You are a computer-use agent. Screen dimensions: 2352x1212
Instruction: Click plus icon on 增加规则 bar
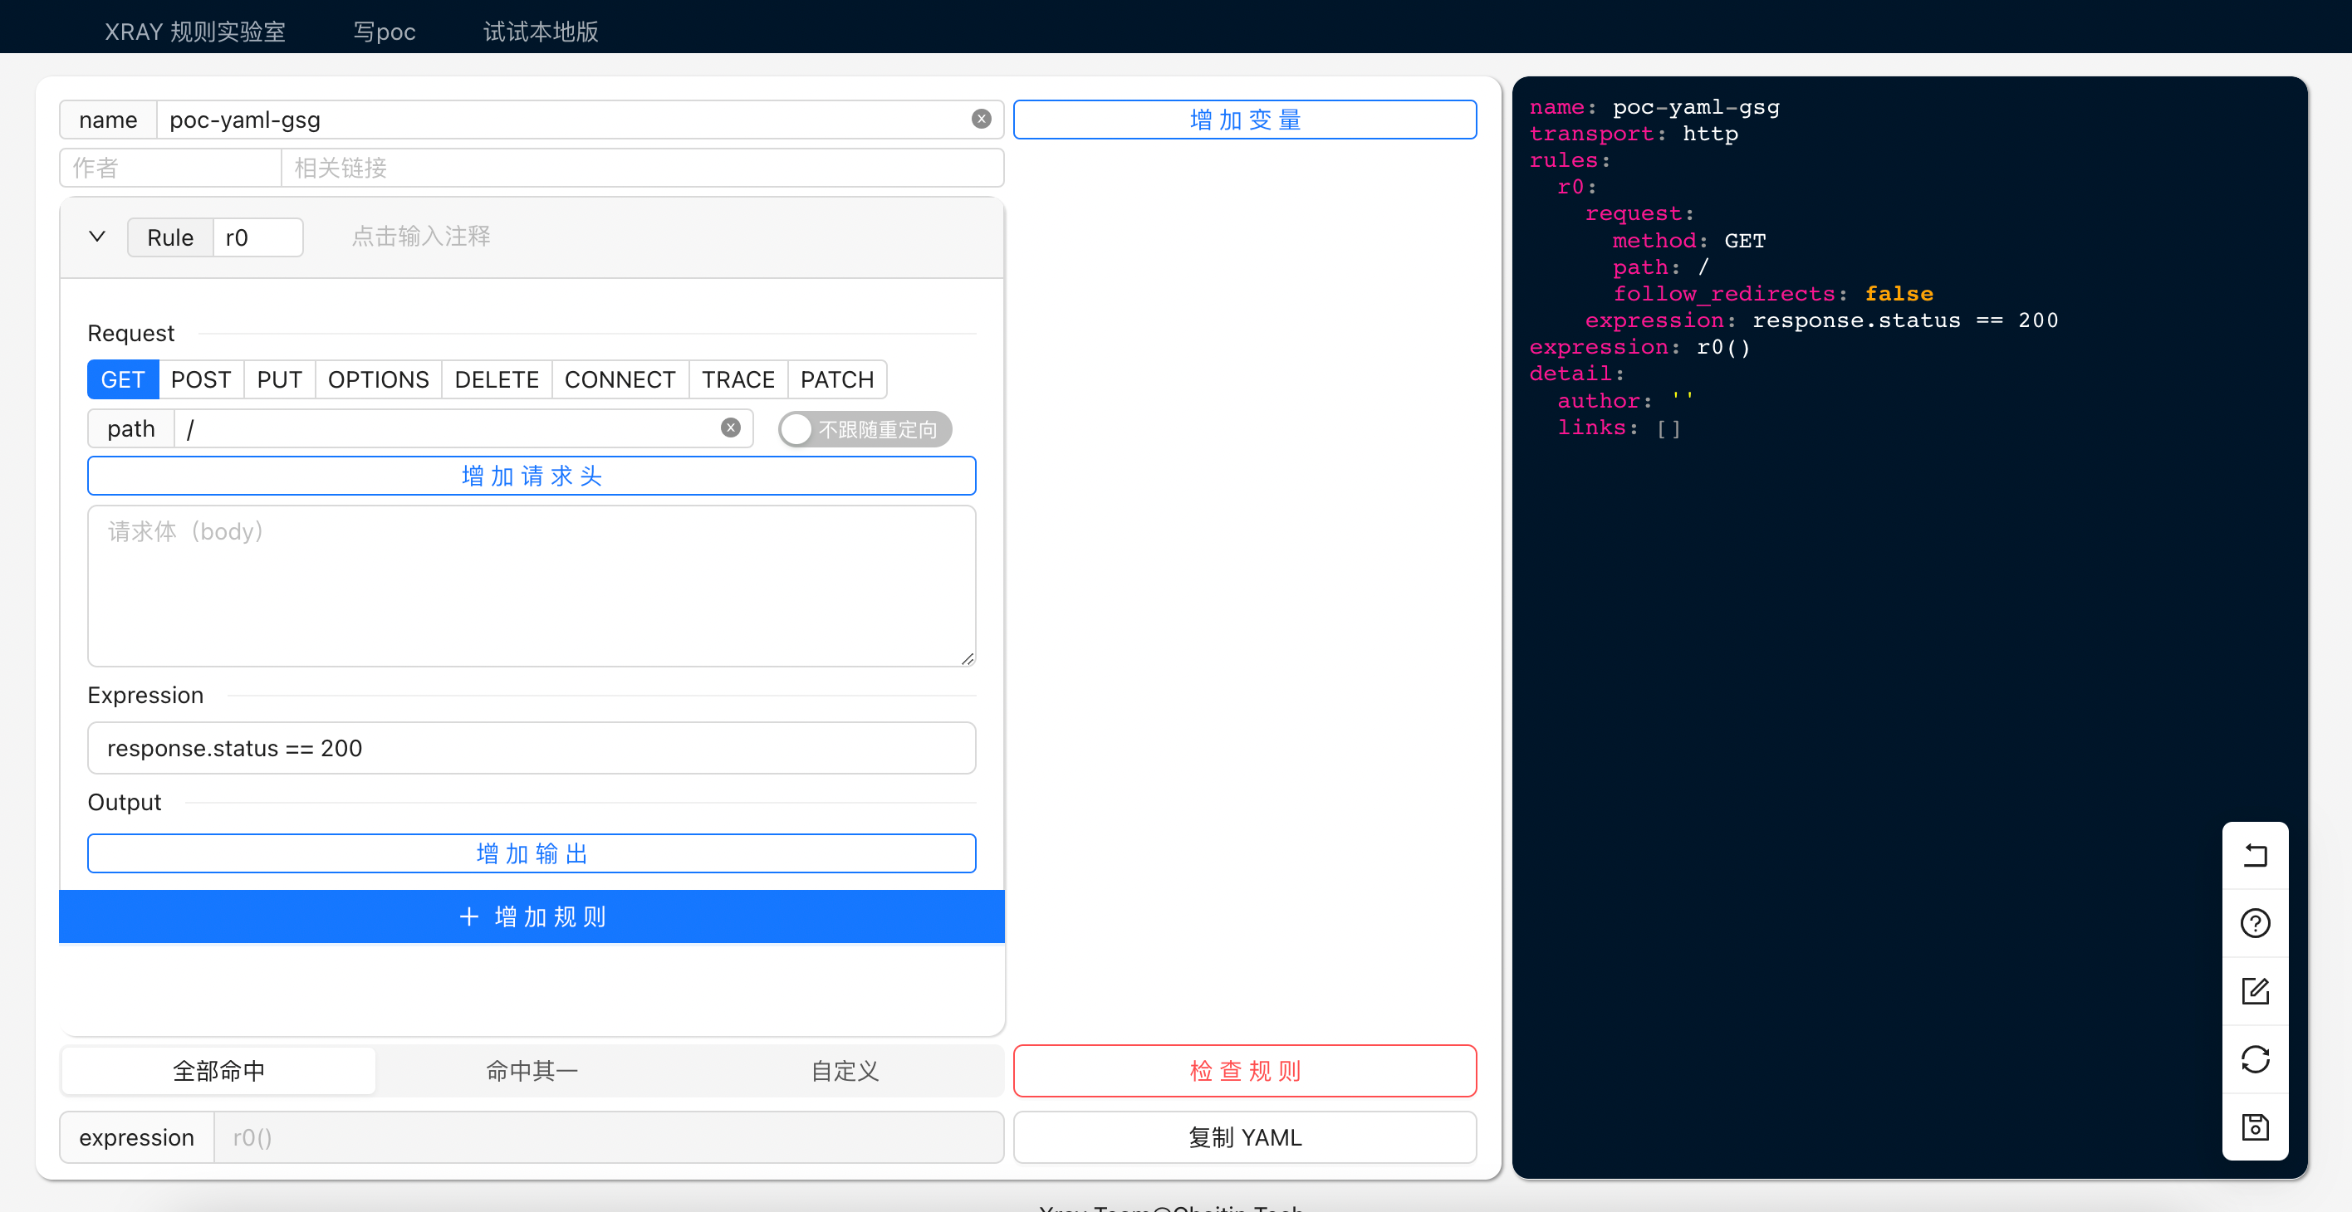(468, 916)
